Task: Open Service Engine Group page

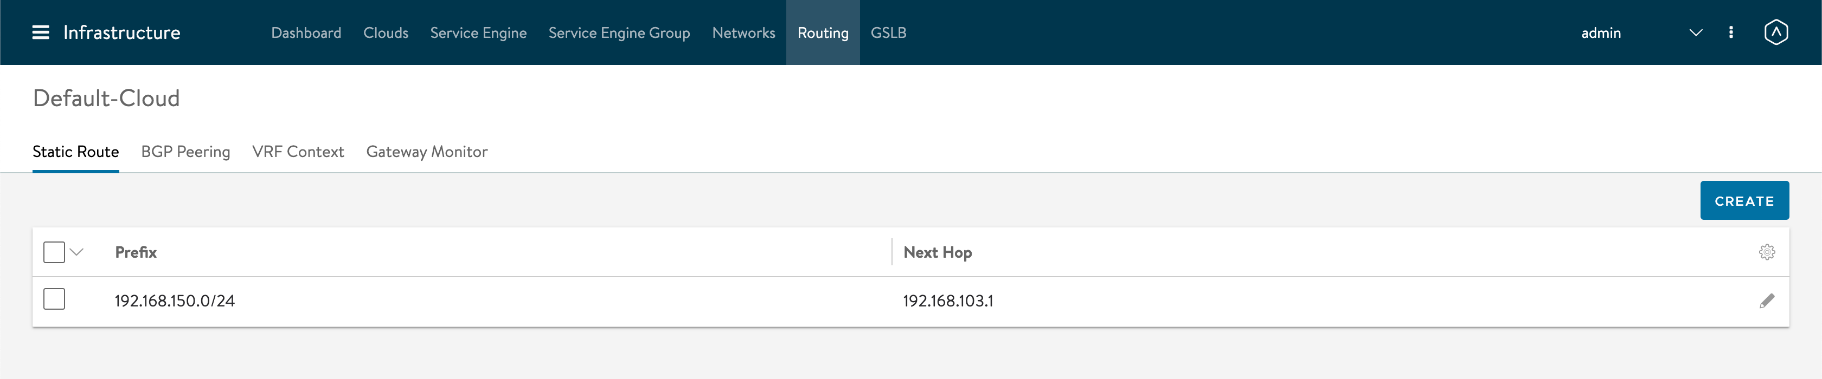Action: click(619, 32)
